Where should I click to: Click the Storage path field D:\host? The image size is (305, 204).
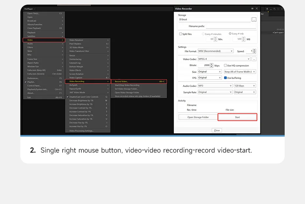click(214, 19)
